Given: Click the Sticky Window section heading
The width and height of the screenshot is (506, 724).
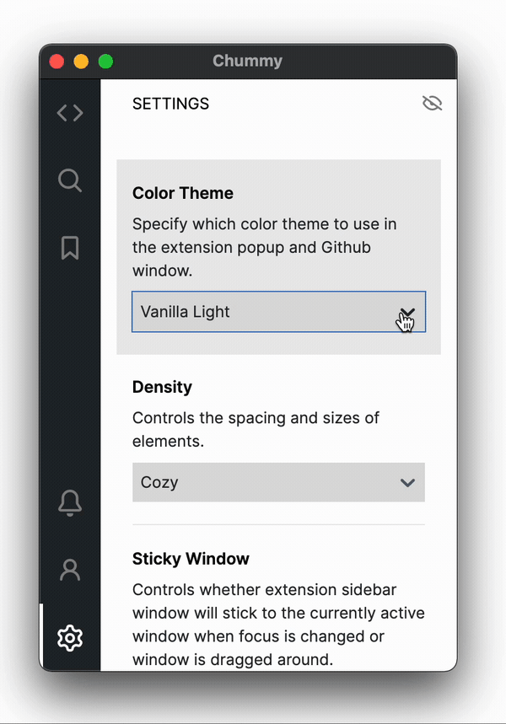Looking at the screenshot, I should pyautogui.click(x=191, y=559).
